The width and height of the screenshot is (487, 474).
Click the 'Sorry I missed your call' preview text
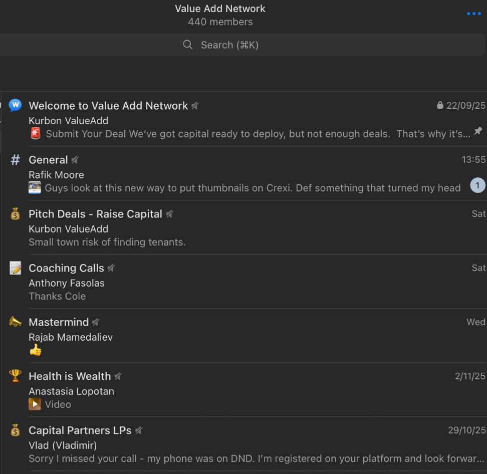pos(256,458)
